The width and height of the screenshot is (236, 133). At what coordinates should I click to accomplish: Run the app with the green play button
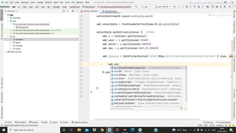[174, 7]
